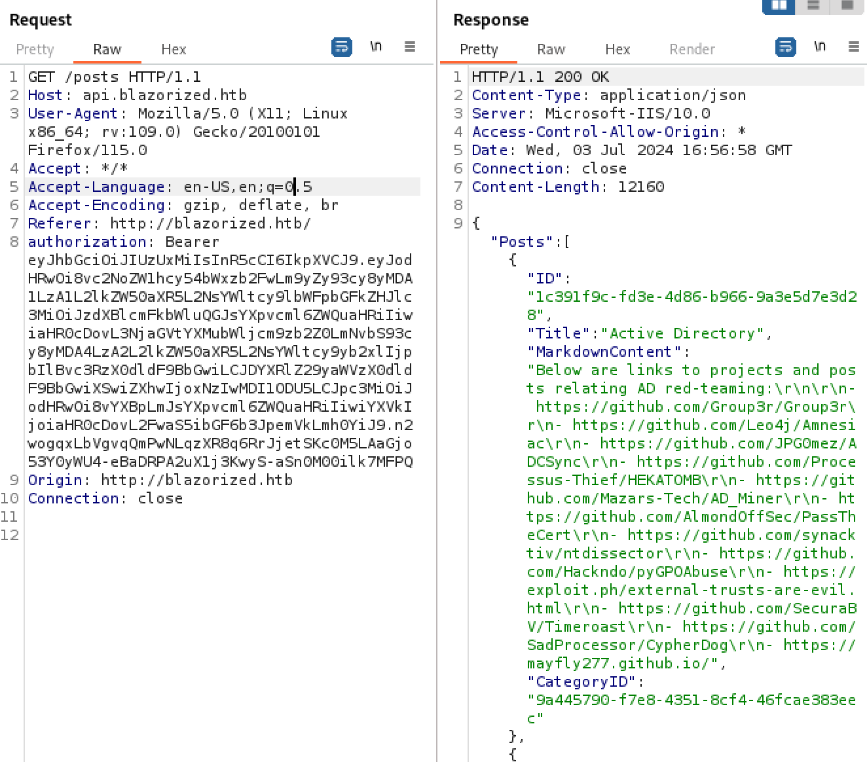The width and height of the screenshot is (867, 762).
Task: Open the Request Hex tab
Action: pyautogui.click(x=174, y=50)
